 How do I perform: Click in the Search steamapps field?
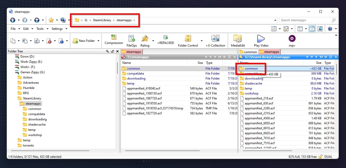(x=305, y=20)
